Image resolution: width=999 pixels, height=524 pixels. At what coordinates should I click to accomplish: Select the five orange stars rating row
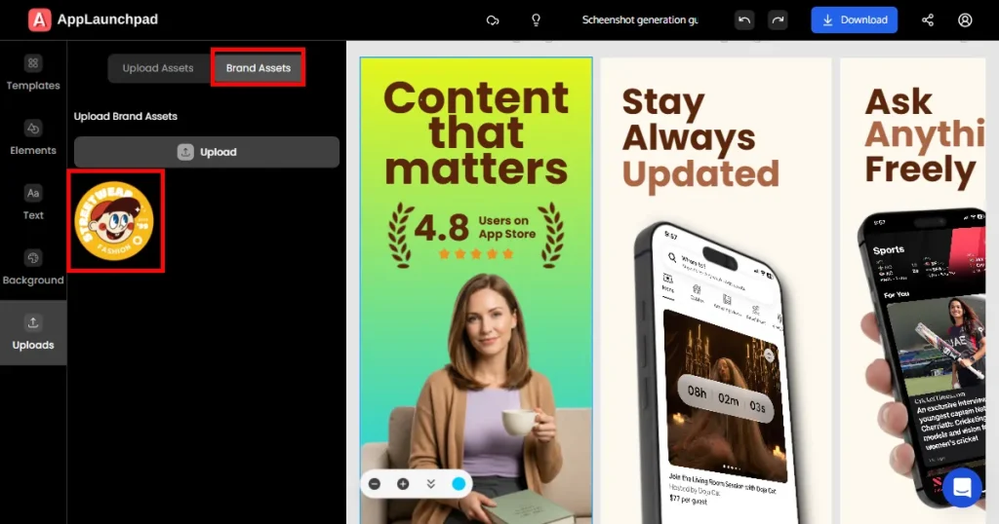click(476, 254)
